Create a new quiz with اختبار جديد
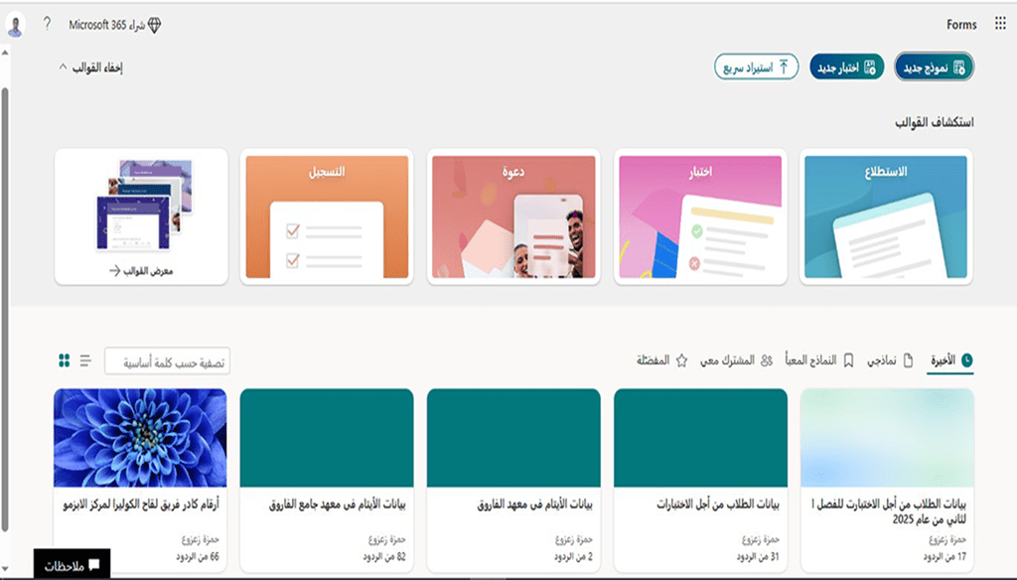The height and width of the screenshot is (580, 1017). [846, 67]
